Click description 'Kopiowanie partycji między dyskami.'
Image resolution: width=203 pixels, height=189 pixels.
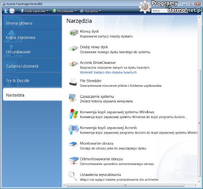pyautogui.click(x=106, y=36)
